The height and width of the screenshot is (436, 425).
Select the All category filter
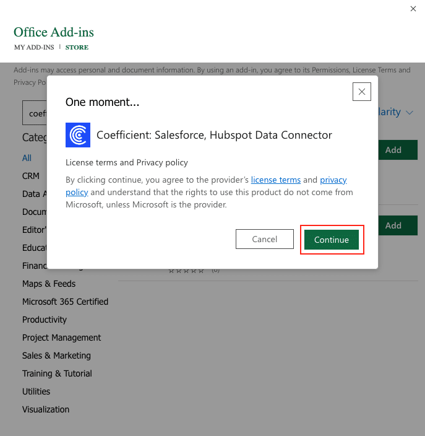click(x=27, y=158)
